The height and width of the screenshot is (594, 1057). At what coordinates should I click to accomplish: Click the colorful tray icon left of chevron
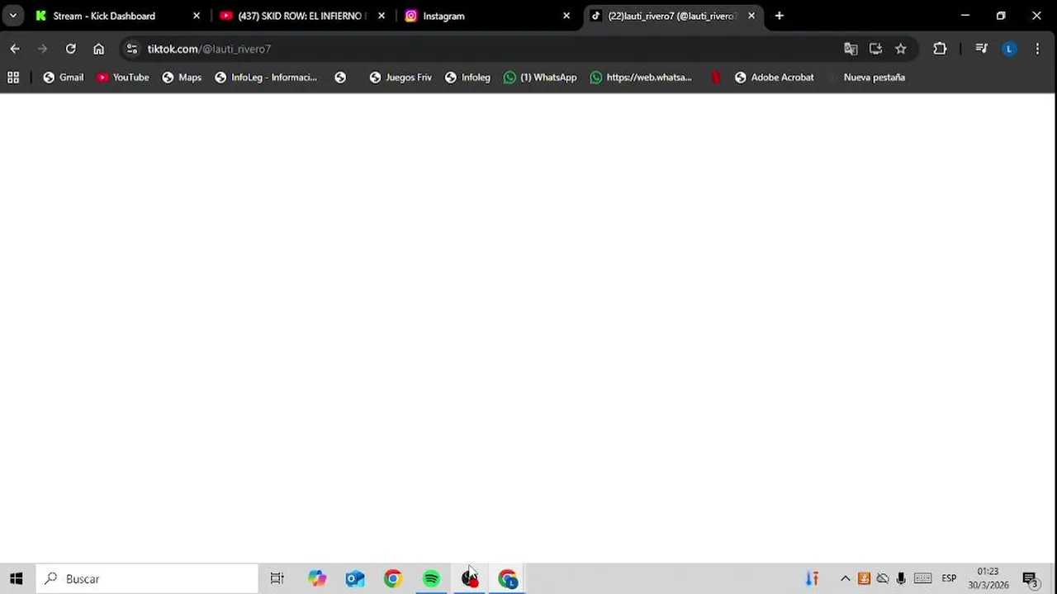click(813, 579)
